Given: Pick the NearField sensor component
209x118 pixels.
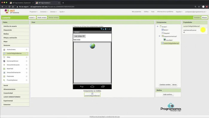Looking at the screenshot, I should click(x=10, y=69).
